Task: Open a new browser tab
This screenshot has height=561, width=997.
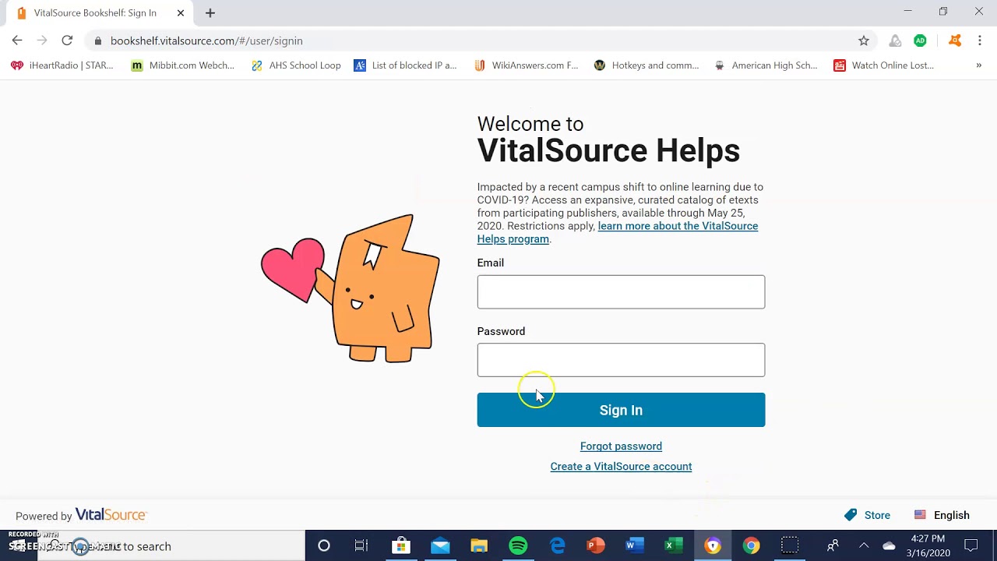Action: [x=210, y=13]
